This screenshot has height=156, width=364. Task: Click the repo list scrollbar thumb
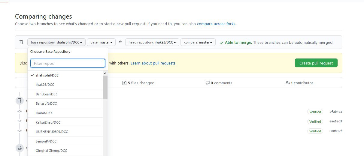coord(105,87)
